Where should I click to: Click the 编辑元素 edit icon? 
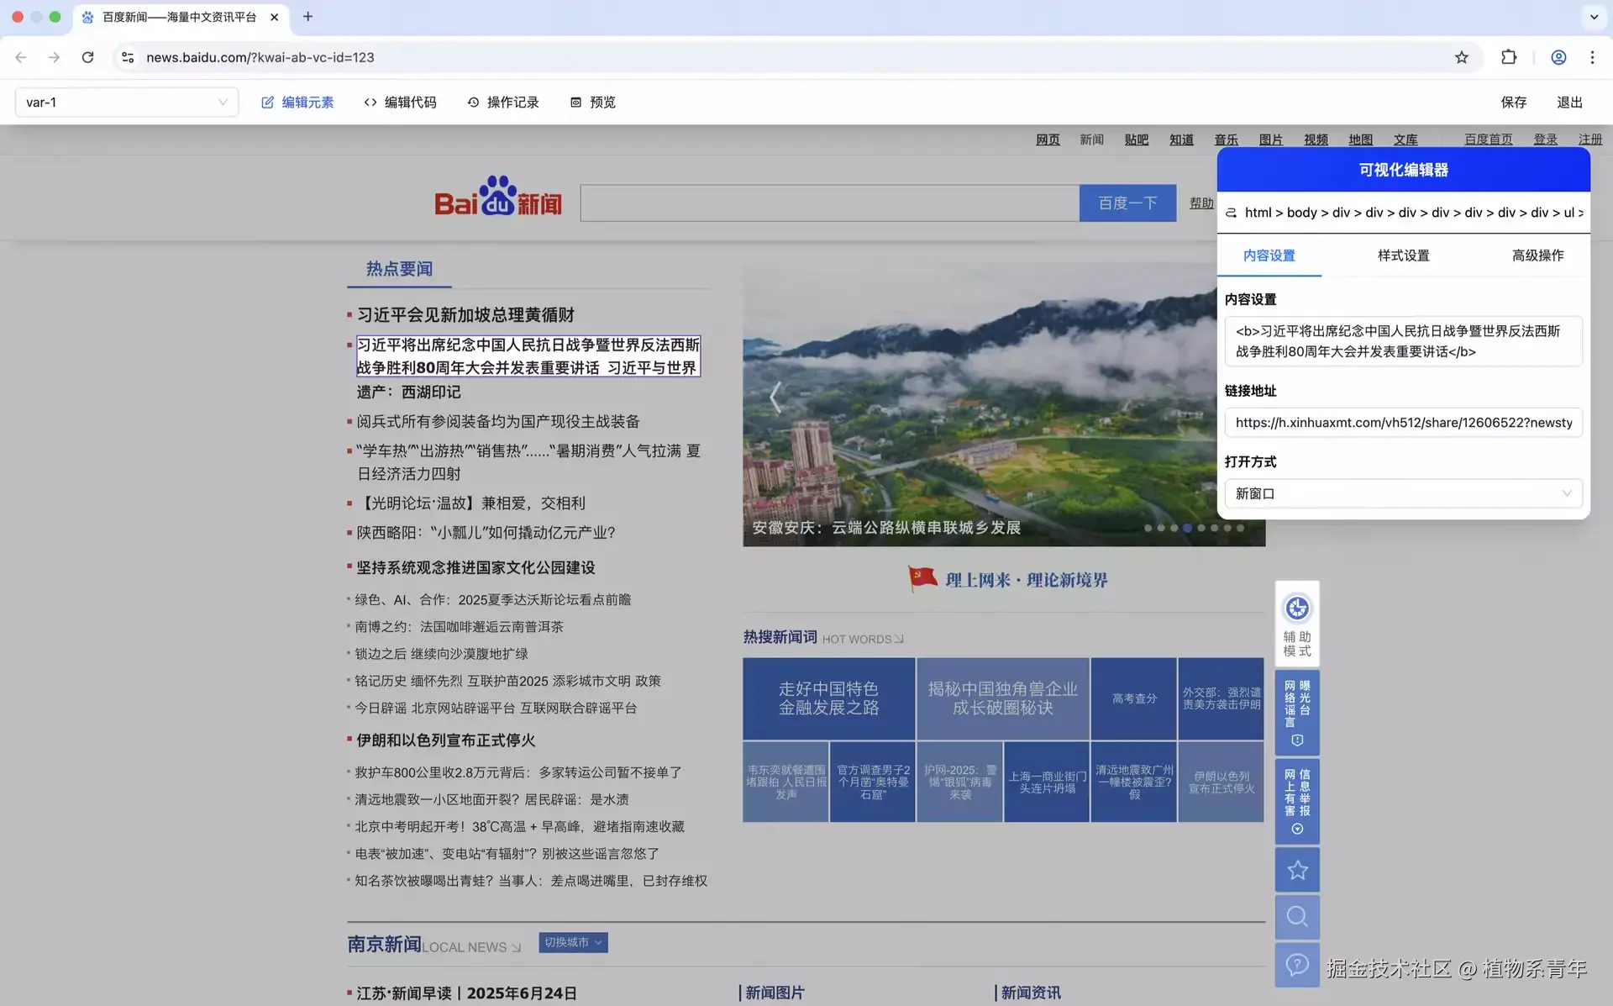pyautogui.click(x=268, y=103)
